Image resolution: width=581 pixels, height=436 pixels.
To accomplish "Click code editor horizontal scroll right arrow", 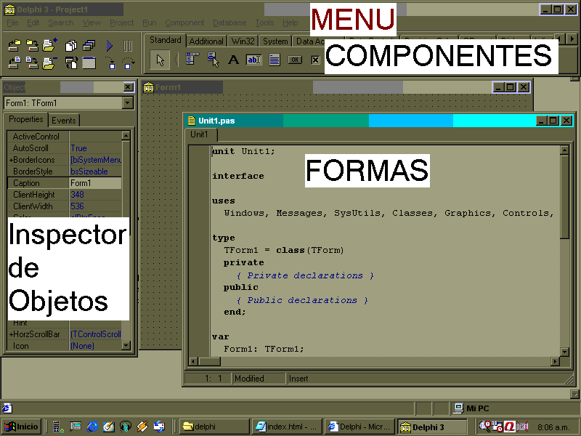I will pos(555,361).
